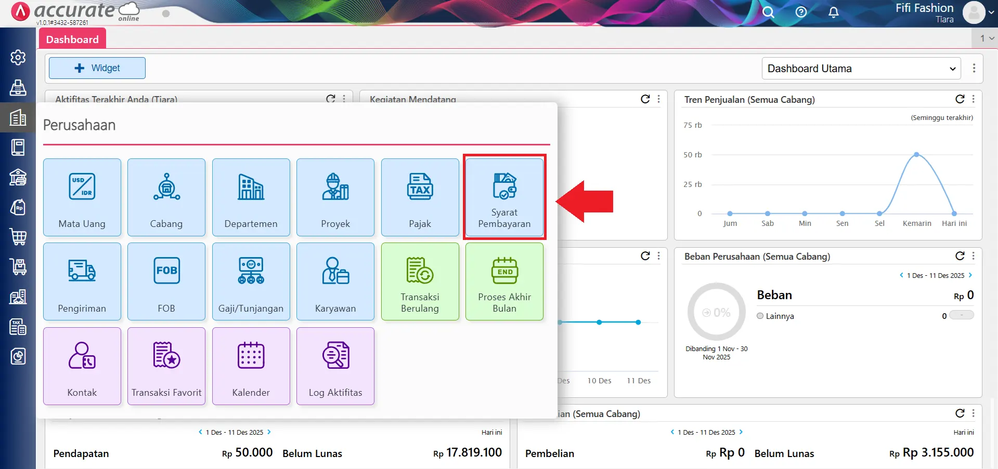This screenshot has width=998, height=469.
Task: Click the previous arrow on 1 Des - 11 Des 2025
Action: 901,275
